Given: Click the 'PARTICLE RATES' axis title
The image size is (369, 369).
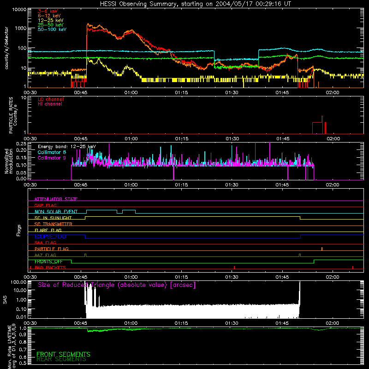Looking at the screenshot, I should [x=11, y=115].
